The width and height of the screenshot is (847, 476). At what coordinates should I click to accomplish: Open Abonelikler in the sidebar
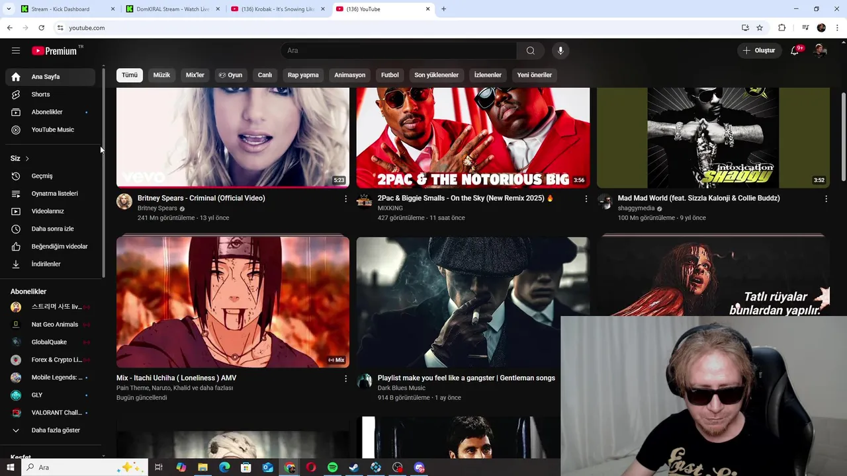(x=50, y=112)
